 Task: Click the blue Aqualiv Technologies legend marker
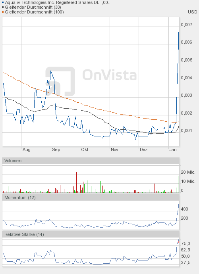point(3,3)
